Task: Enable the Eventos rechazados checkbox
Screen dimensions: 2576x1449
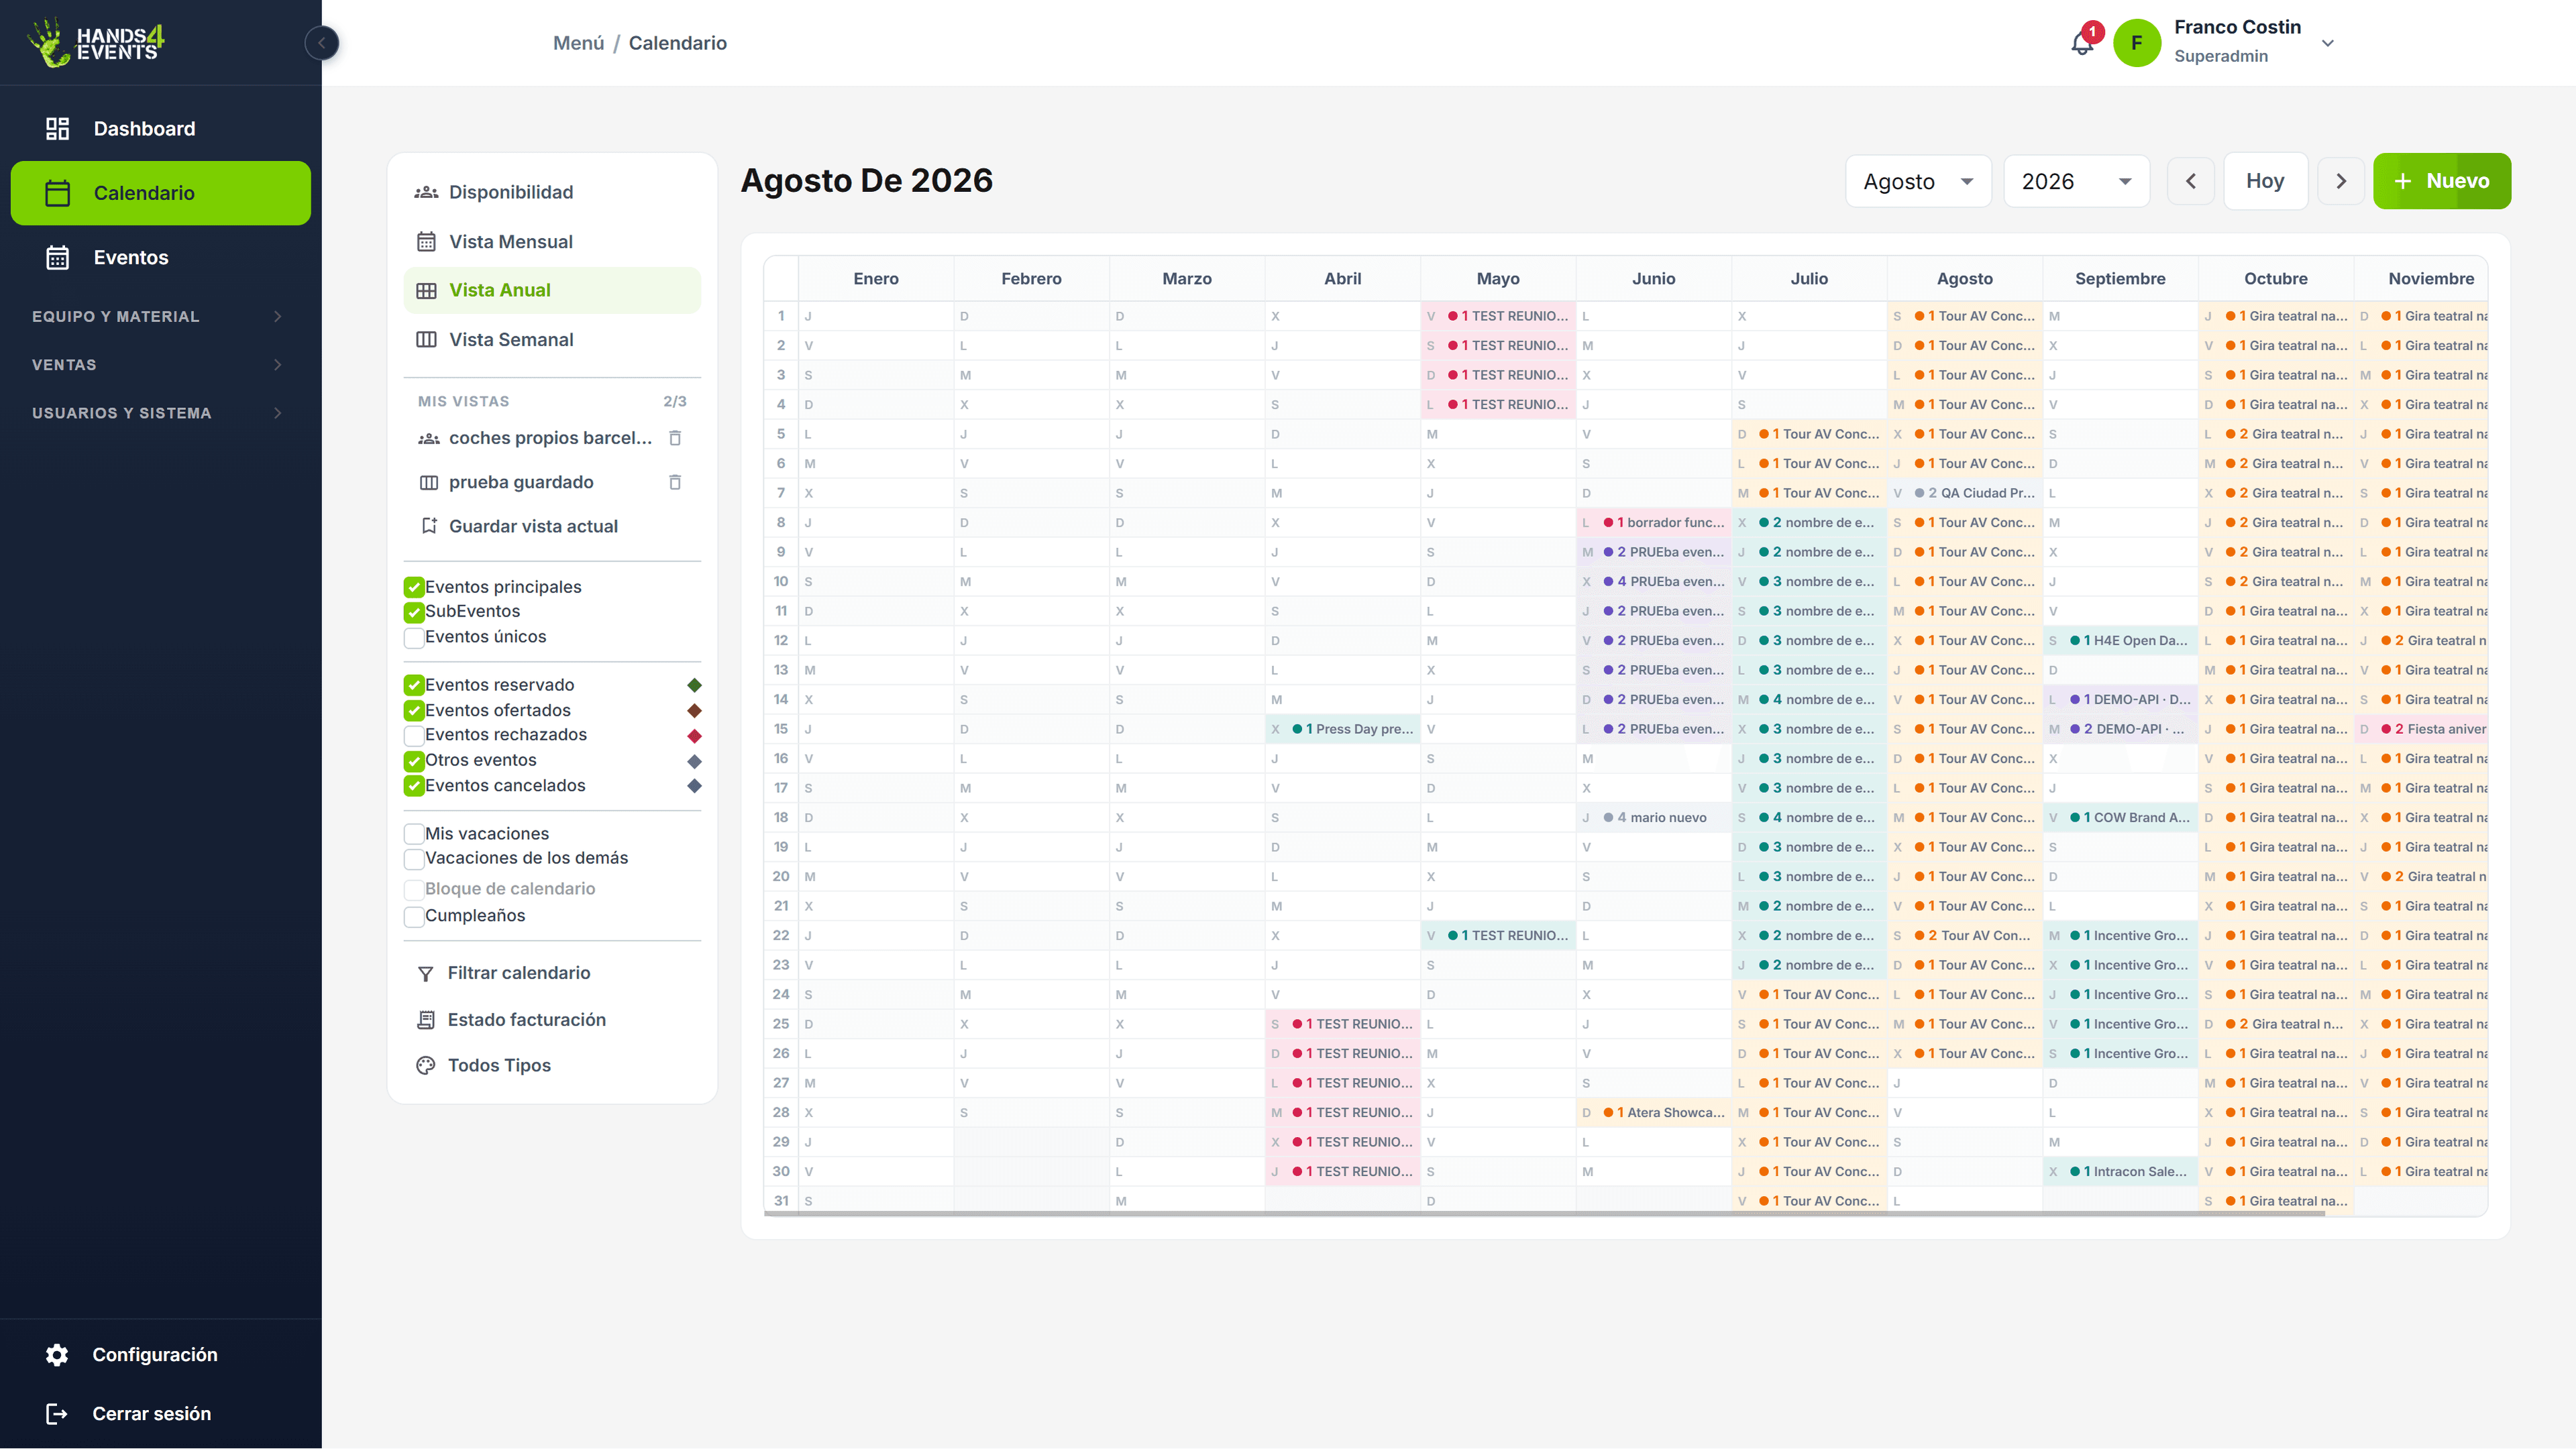Action: [414, 735]
